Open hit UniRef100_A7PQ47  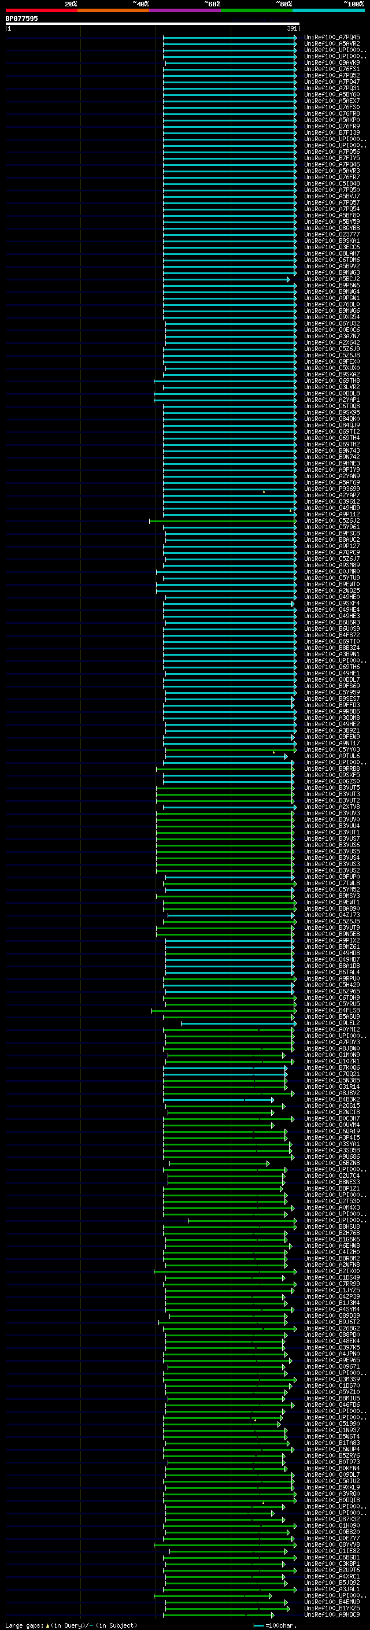332,82
